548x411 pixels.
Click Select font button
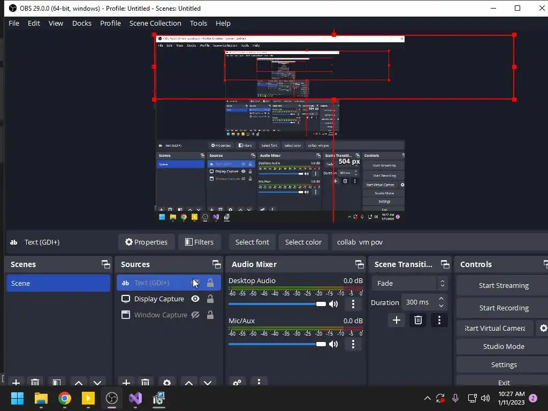coord(253,242)
